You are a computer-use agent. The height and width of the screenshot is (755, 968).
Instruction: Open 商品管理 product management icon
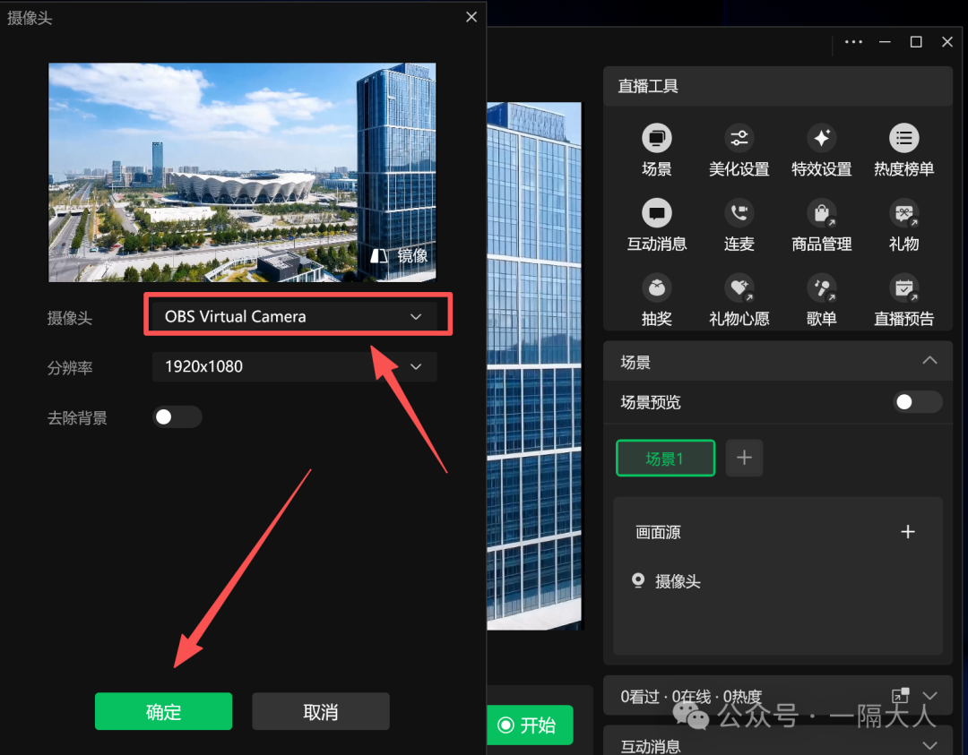click(821, 213)
